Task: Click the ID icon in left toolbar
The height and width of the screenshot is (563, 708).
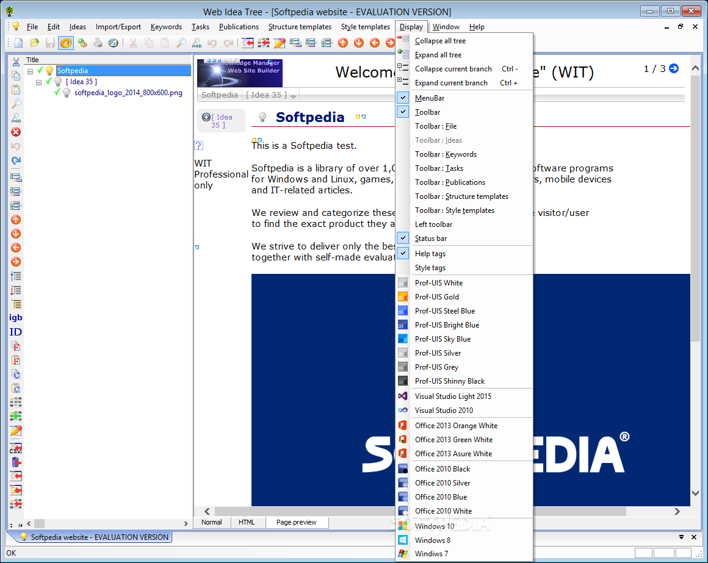Action: 16,332
